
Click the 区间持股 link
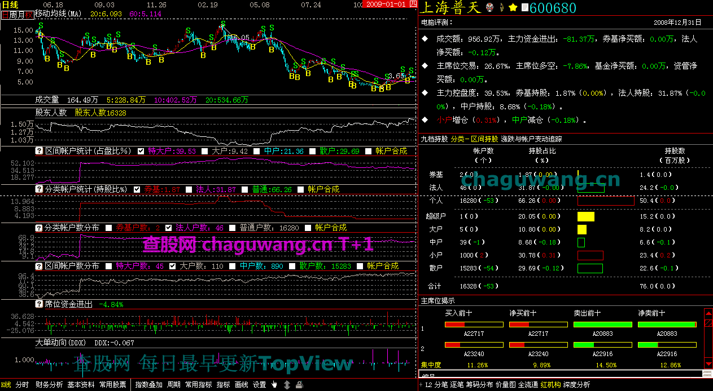tap(484, 139)
